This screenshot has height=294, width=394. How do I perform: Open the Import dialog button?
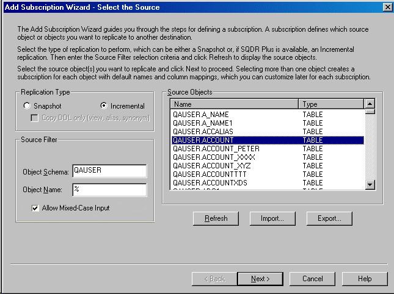(272, 218)
